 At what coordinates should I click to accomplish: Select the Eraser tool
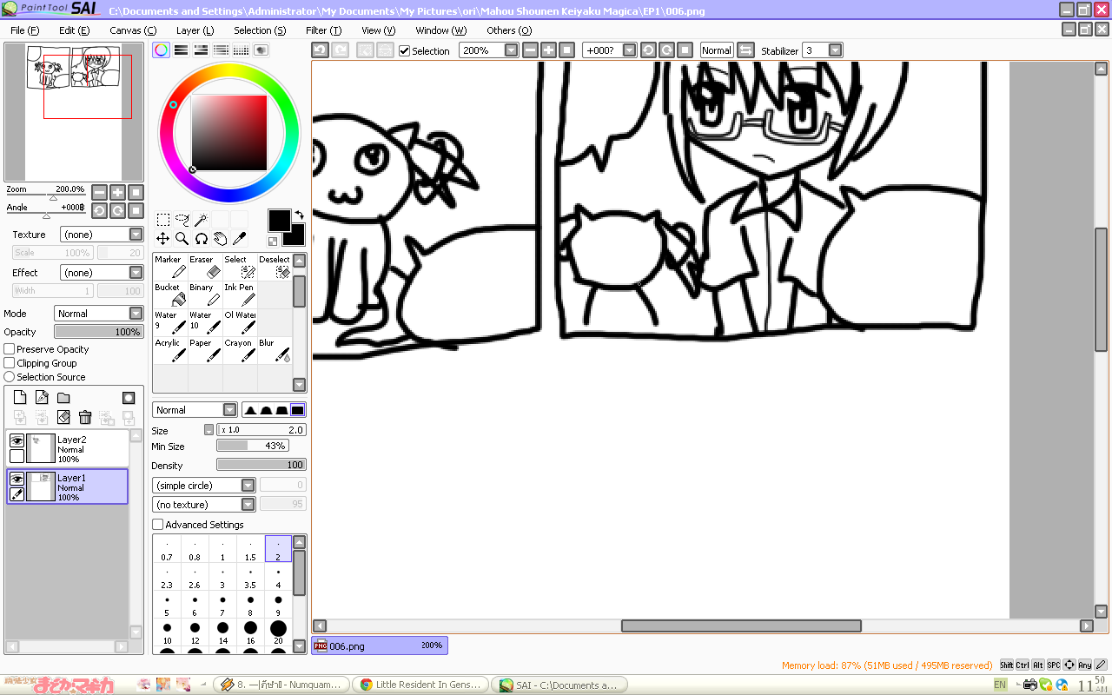pyautogui.click(x=205, y=267)
